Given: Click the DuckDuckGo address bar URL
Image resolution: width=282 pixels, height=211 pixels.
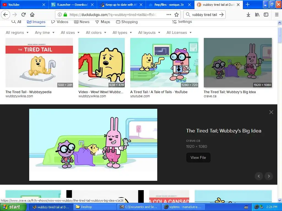Looking at the screenshot, I should [x=112, y=15].
